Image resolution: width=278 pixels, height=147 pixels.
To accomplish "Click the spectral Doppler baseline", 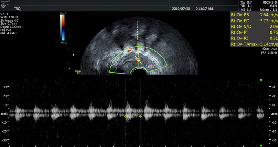I will point(139,113).
